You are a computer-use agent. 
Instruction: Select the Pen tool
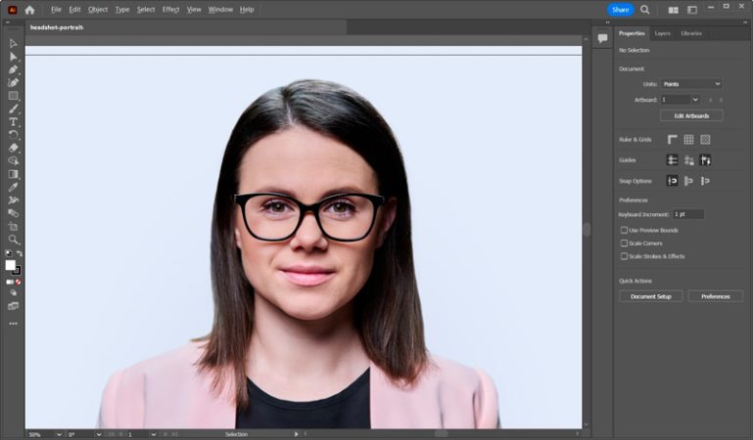click(13, 69)
